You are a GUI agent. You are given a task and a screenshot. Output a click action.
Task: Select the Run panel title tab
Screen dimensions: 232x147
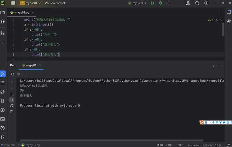click(13, 65)
